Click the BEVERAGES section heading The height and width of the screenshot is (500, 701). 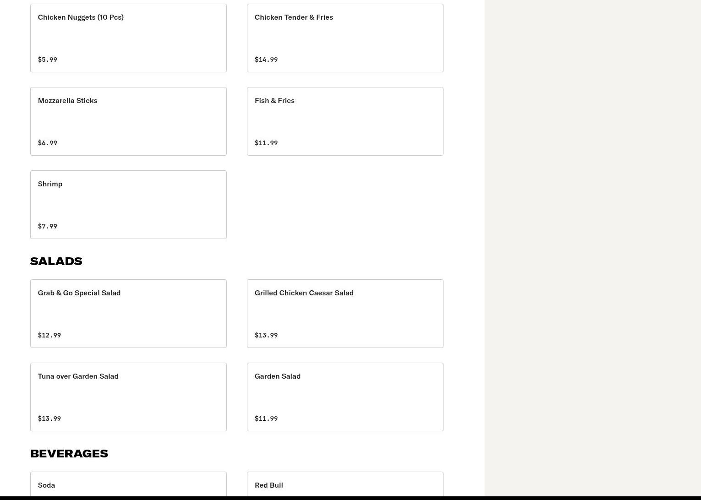coord(69,453)
